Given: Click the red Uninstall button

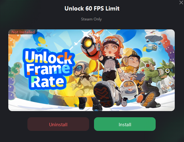Looking at the screenshot, I should pyautogui.click(x=58, y=124).
